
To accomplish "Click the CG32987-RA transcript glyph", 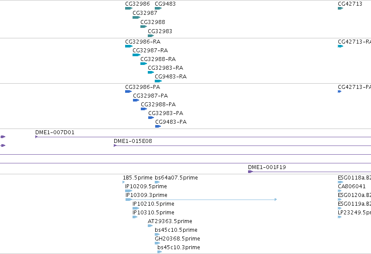I will 136,55.
